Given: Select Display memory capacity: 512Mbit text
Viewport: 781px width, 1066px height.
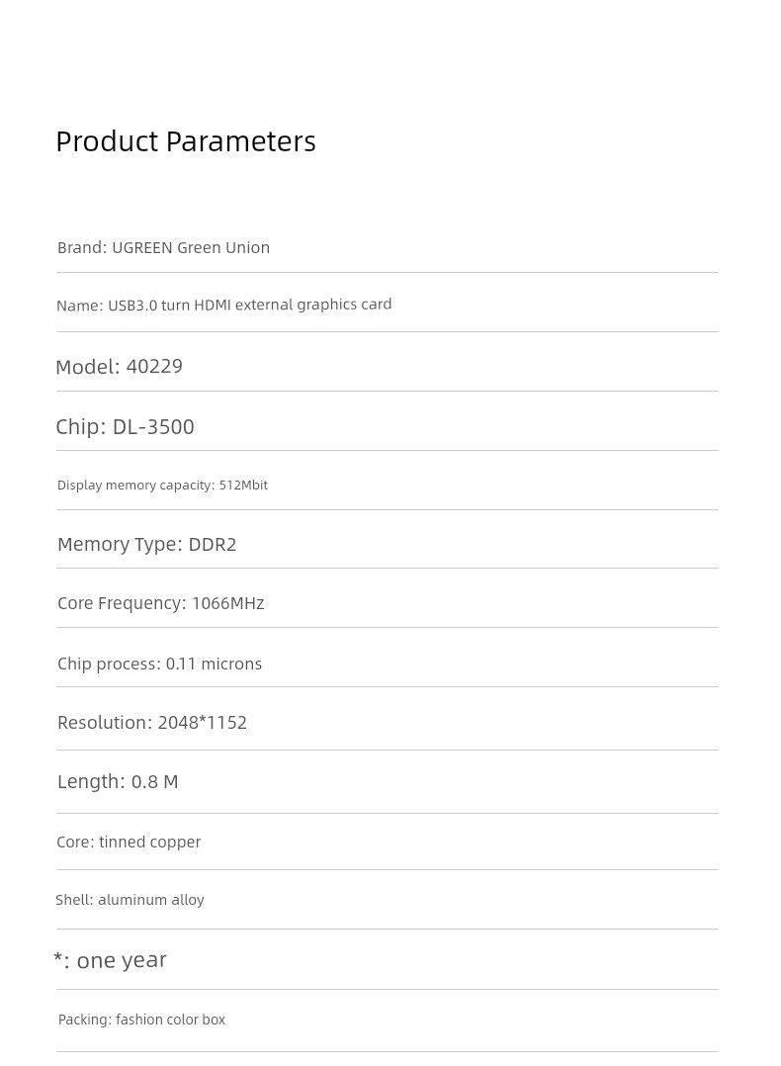Looking at the screenshot, I should [162, 485].
